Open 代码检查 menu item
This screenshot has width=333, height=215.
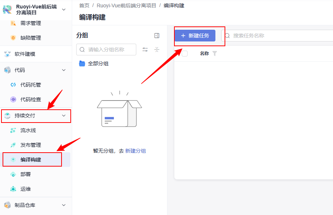[30, 99]
